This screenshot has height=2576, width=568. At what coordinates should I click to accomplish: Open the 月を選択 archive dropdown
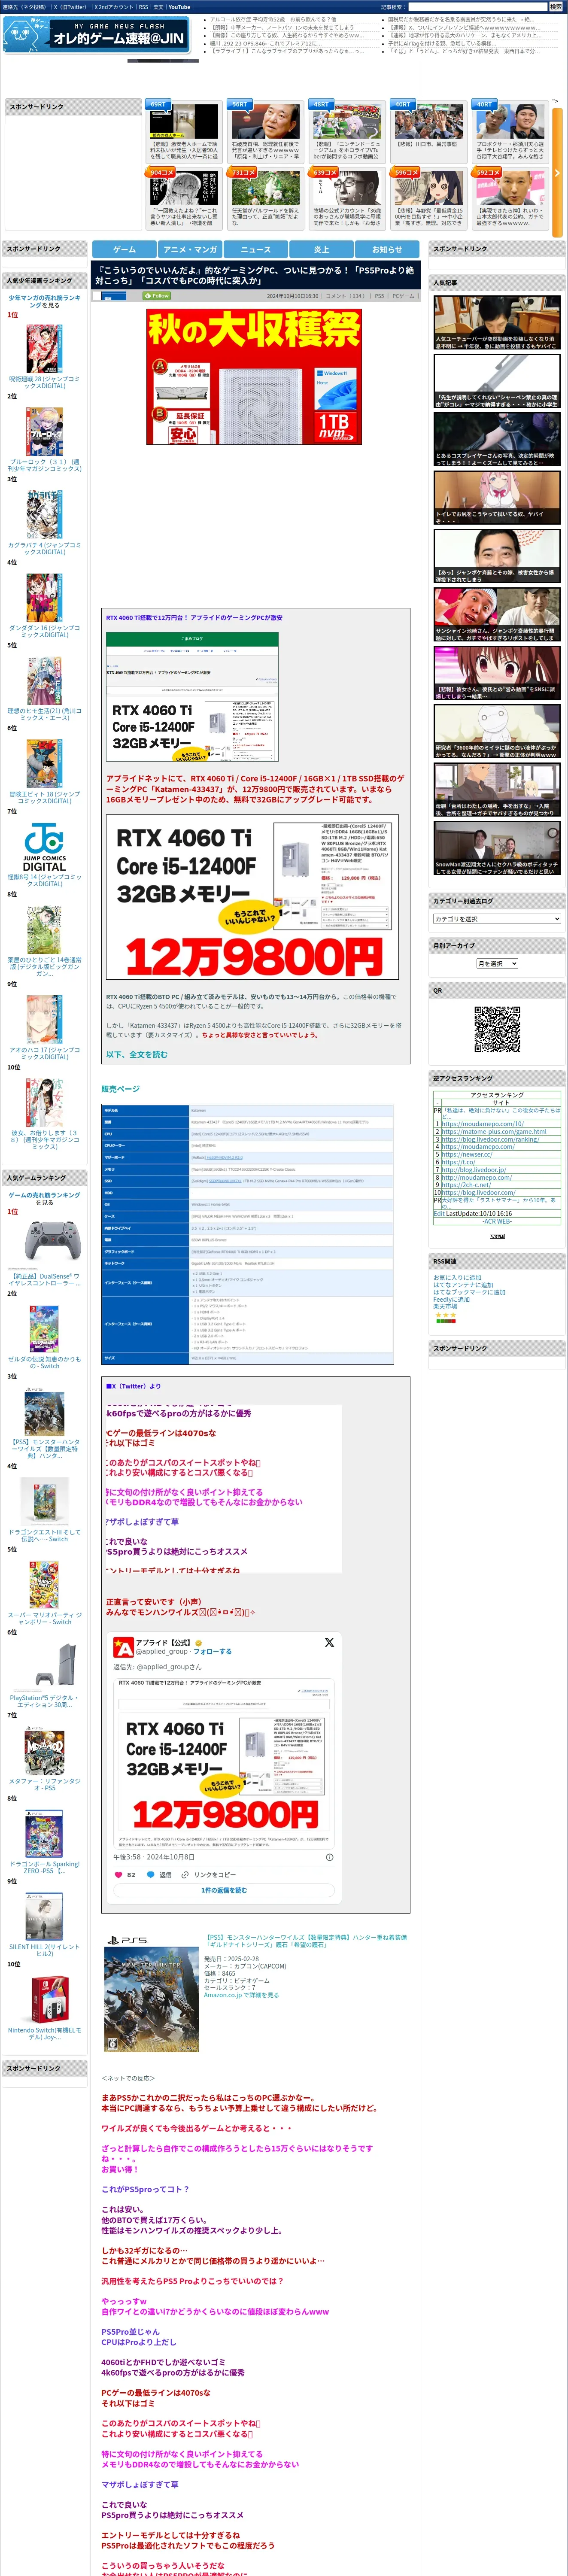497,963
